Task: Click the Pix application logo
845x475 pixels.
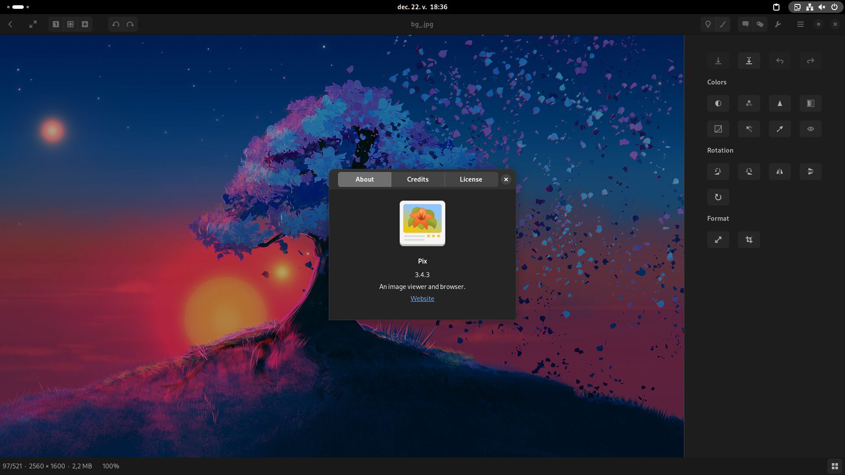Action: point(422,223)
